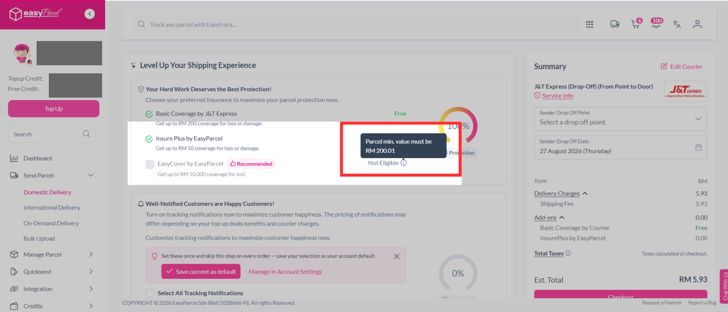Open the Chat With Us side tab
The width and height of the screenshot is (728, 312).
pos(724,286)
